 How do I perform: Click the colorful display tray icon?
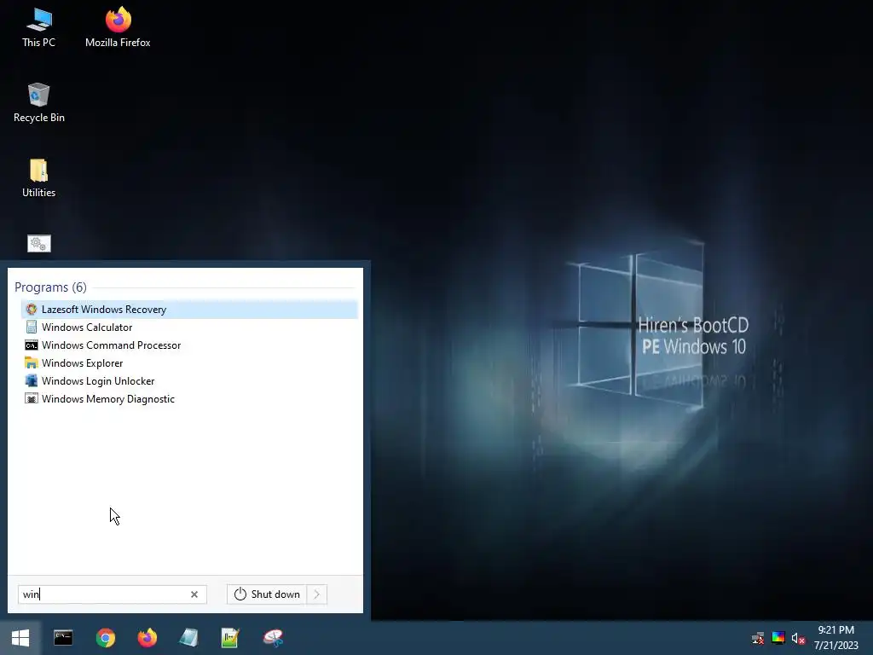pos(778,638)
